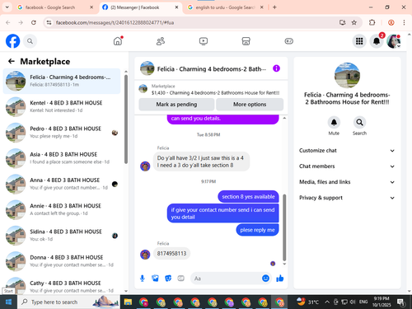Open the Sidina 4 BED 3 BATH conversation
This screenshot has height=309, width=412.
(x=62, y=236)
